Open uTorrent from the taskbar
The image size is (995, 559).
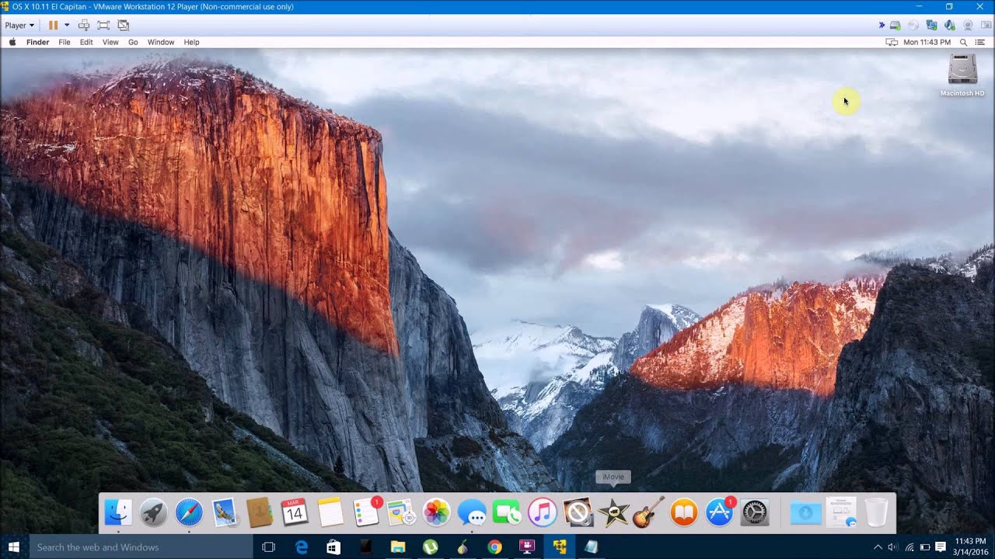click(x=430, y=547)
